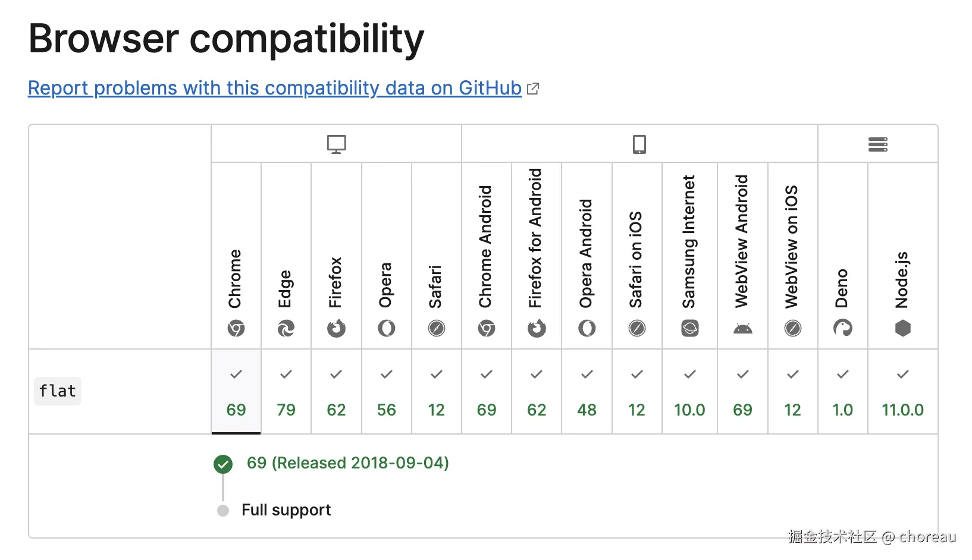Toggle the Node.js support checkmark for flat

click(x=902, y=375)
